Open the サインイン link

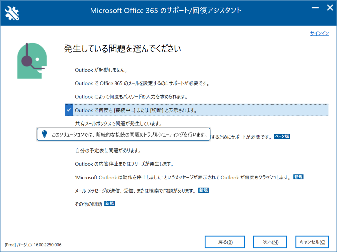319,33
